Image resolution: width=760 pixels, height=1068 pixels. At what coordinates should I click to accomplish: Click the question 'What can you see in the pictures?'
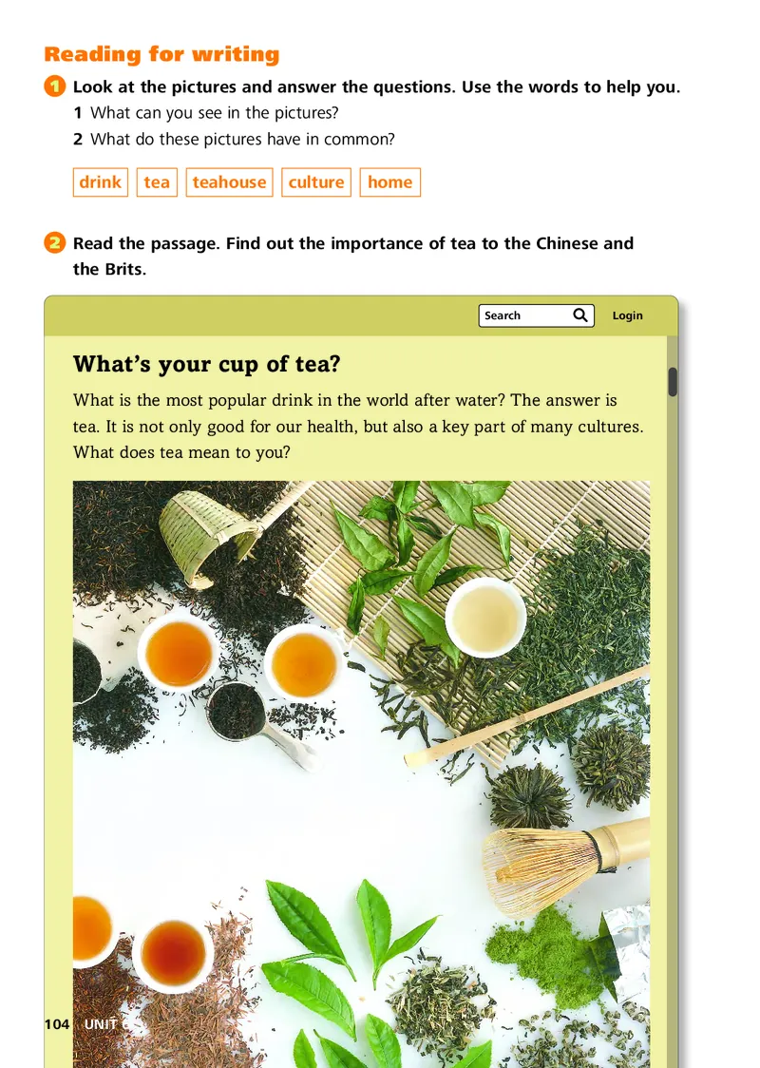215,112
